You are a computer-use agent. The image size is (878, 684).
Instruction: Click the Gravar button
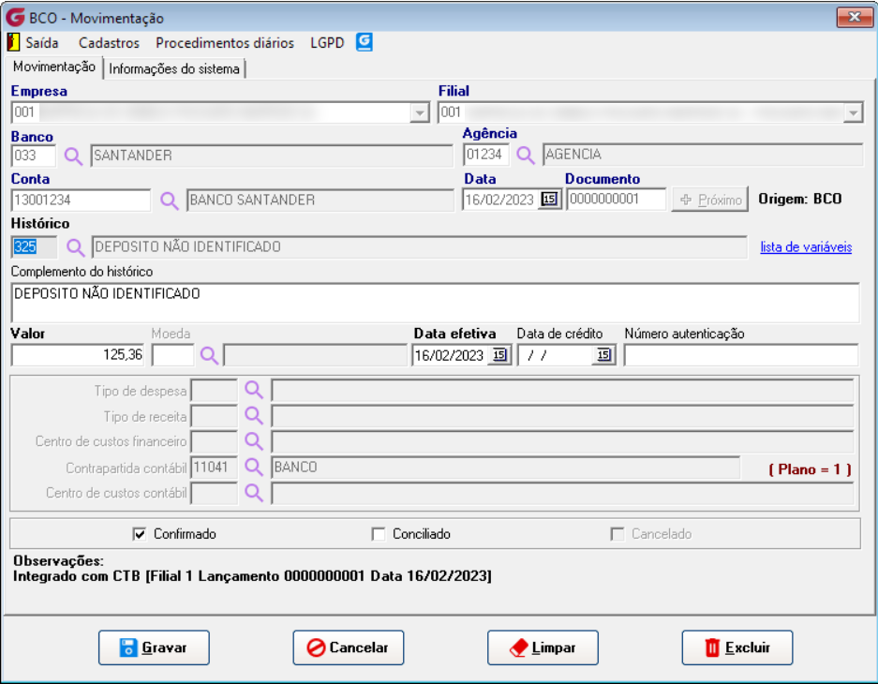click(154, 647)
